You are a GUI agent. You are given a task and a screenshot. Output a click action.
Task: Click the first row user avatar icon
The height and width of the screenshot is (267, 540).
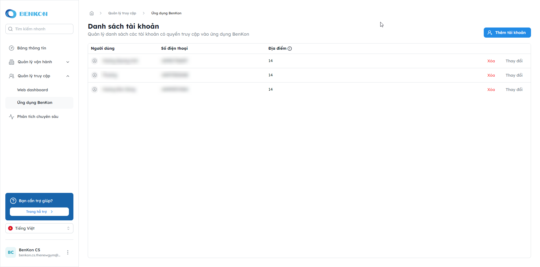coord(95,61)
